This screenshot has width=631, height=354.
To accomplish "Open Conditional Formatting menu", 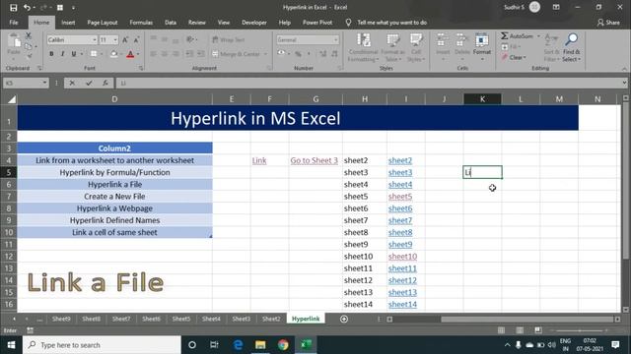I will [364, 48].
